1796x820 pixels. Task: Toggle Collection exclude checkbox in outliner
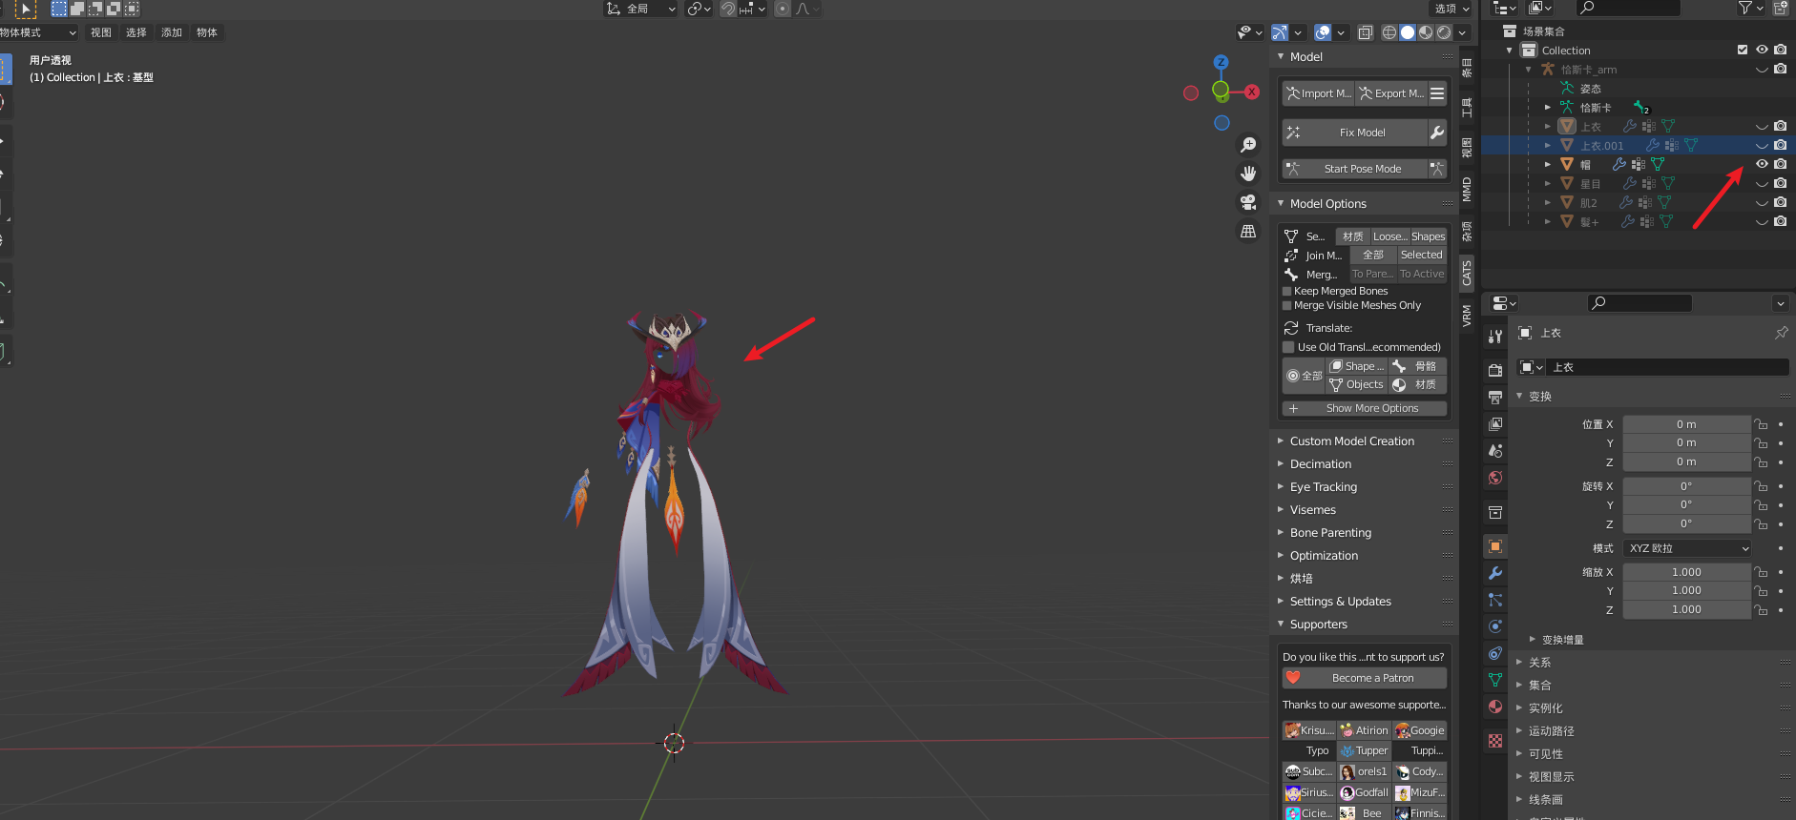point(1743,50)
